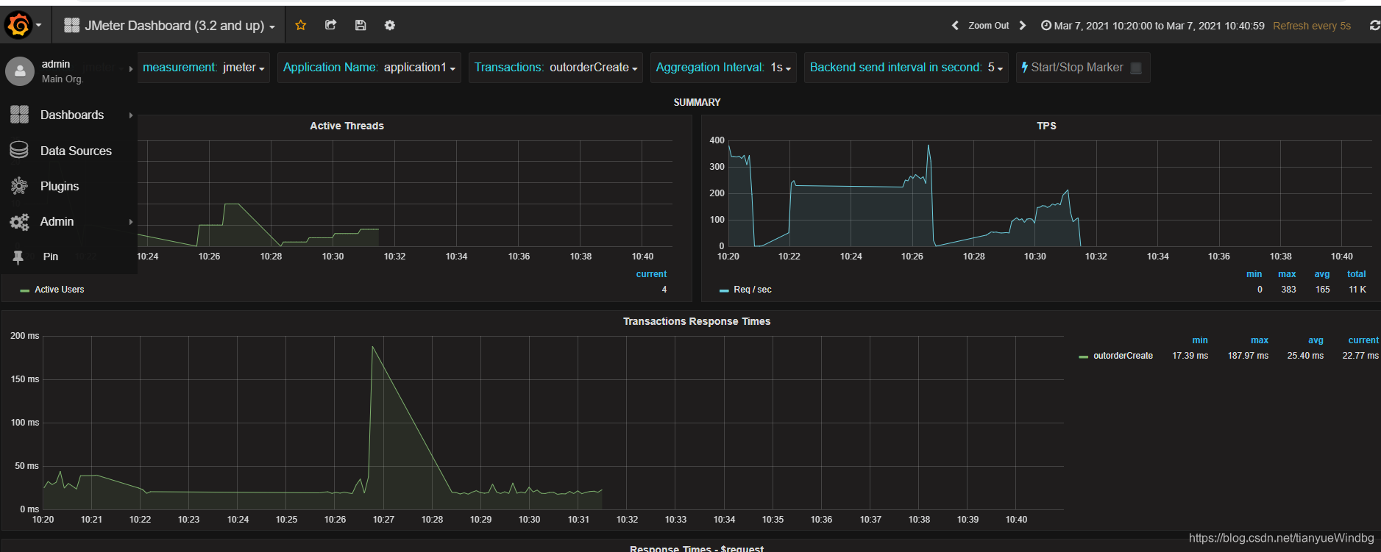Image resolution: width=1381 pixels, height=552 pixels.
Task: Expand the admin user submenu arrow
Action: pos(131,69)
